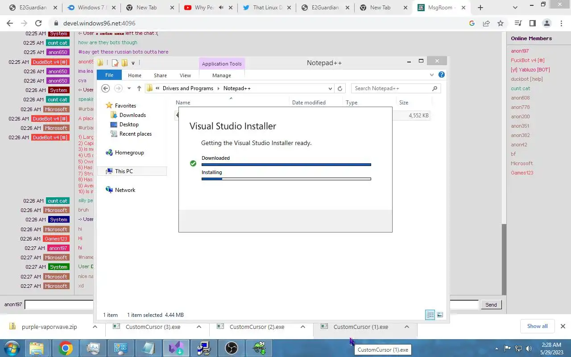Viewport: 571px width, 357px height.
Task: Open options arrow for CustomCursor (3).exe download
Action: (x=199, y=327)
